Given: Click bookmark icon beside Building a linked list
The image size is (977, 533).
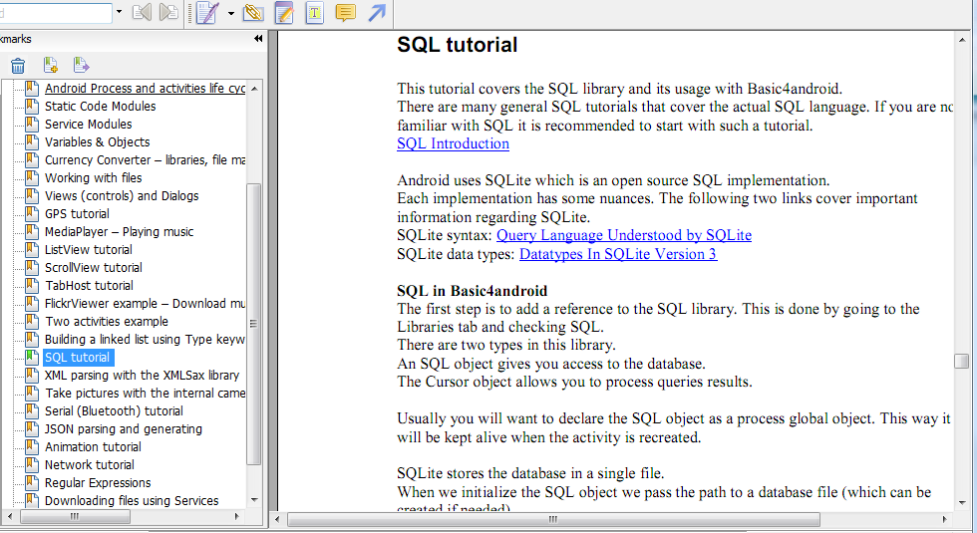Looking at the screenshot, I should 32,340.
